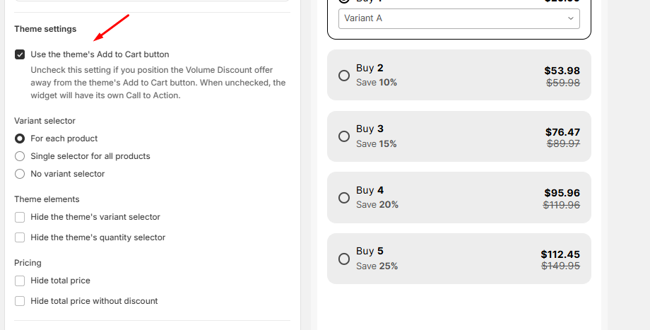Enable Hide total price without discount
This screenshot has height=330, width=650.
tap(20, 301)
